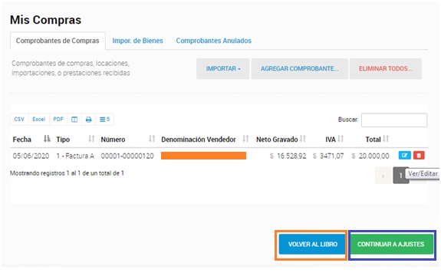This screenshot has width=441, height=276.
Task: Sort by Tipo column arrows
Action: pos(91,139)
